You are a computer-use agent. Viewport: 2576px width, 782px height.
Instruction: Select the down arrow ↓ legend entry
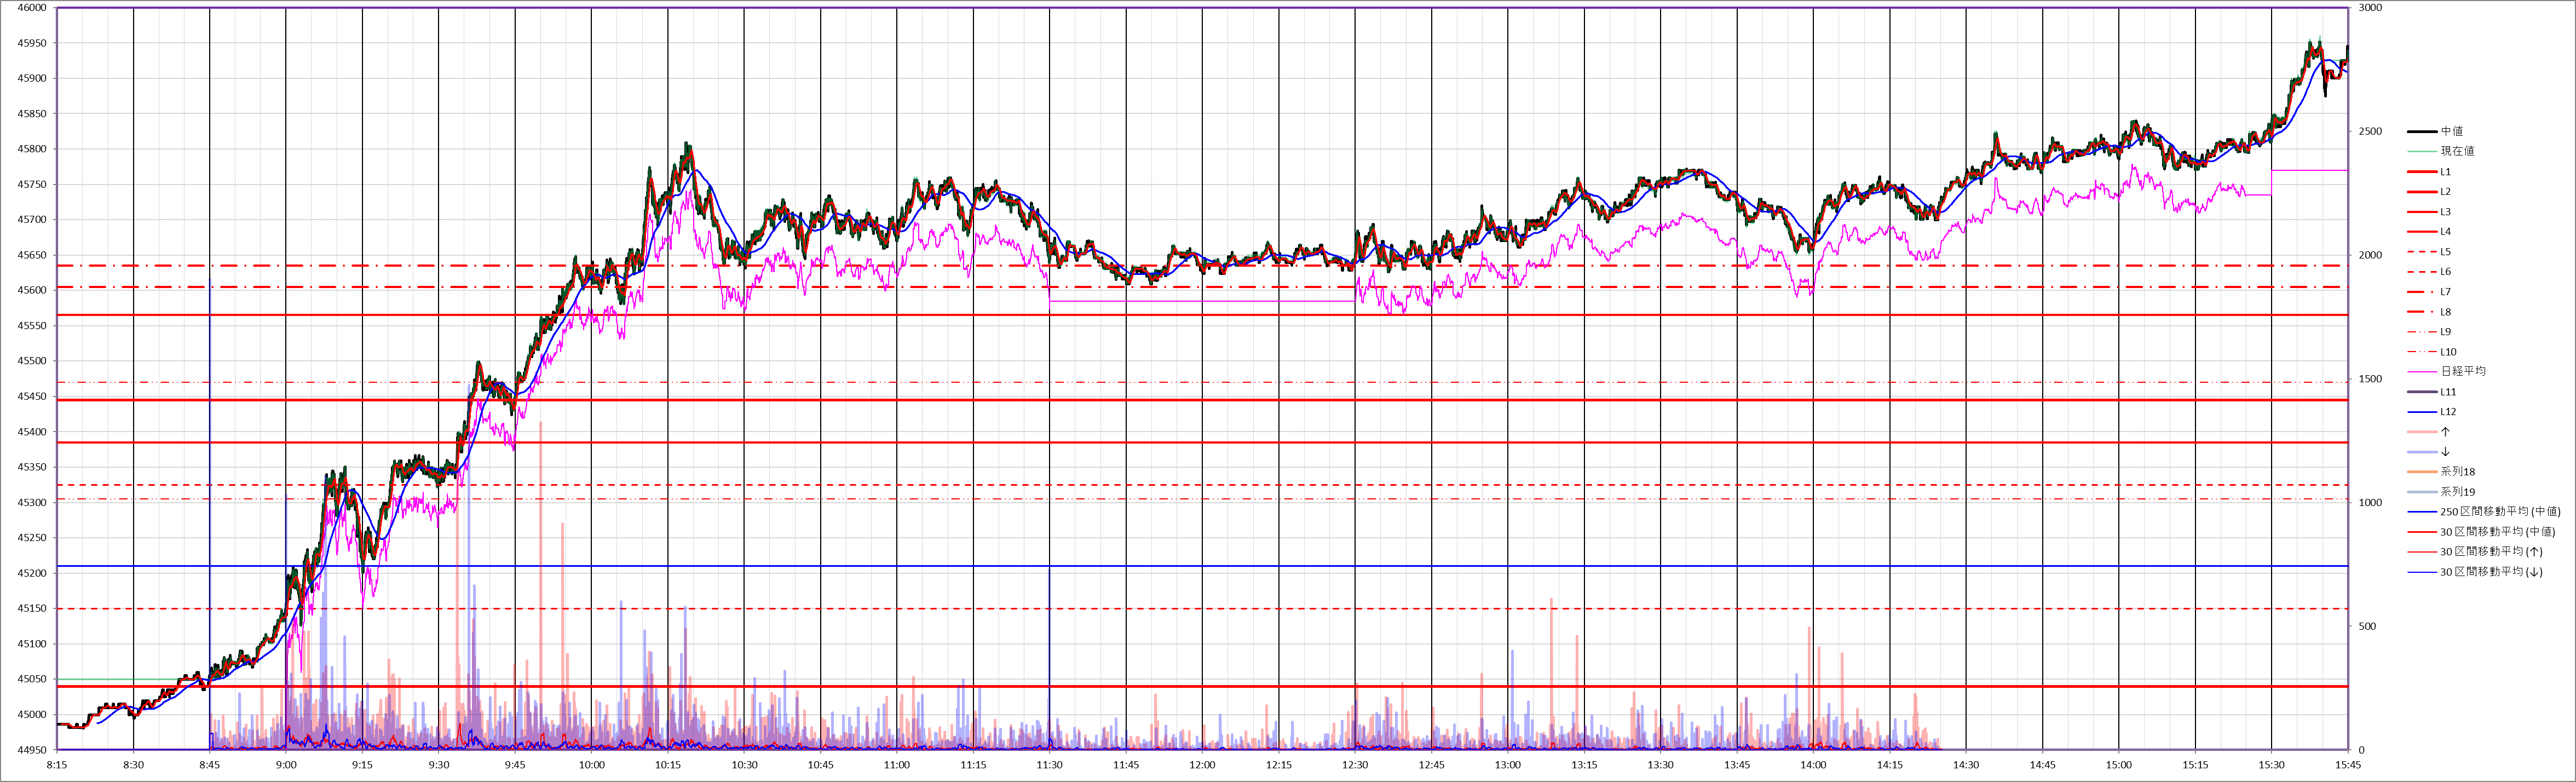[2445, 452]
